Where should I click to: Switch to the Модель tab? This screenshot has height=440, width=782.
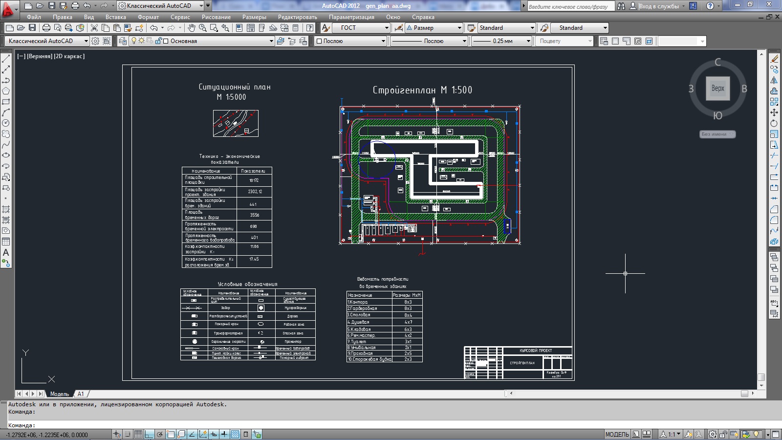pyautogui.click(x=60, y=394)
